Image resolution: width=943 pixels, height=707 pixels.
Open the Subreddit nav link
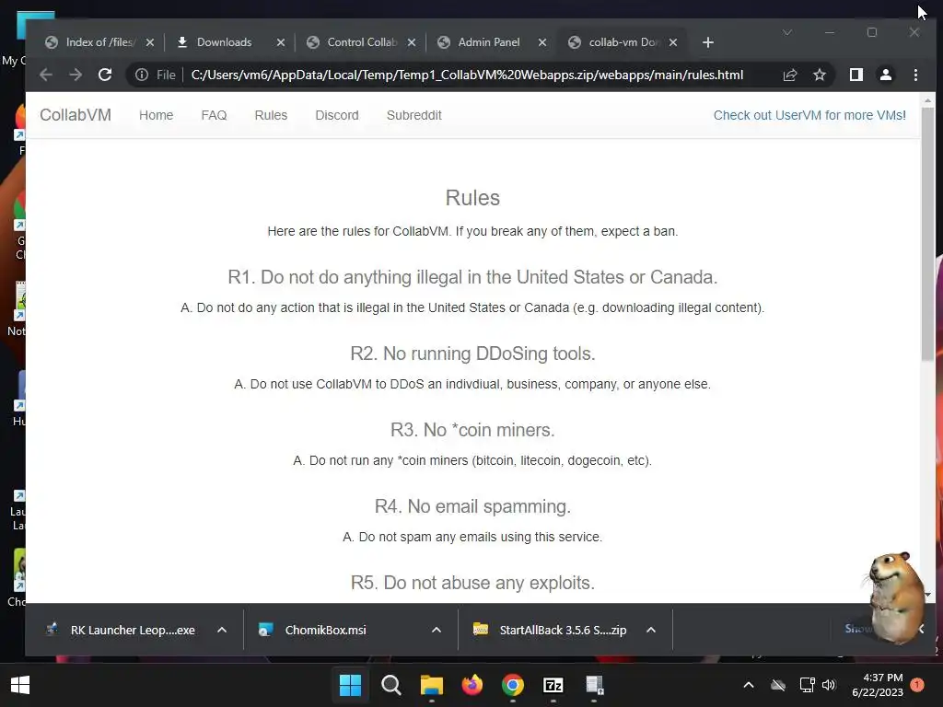(x=413, y=115)
